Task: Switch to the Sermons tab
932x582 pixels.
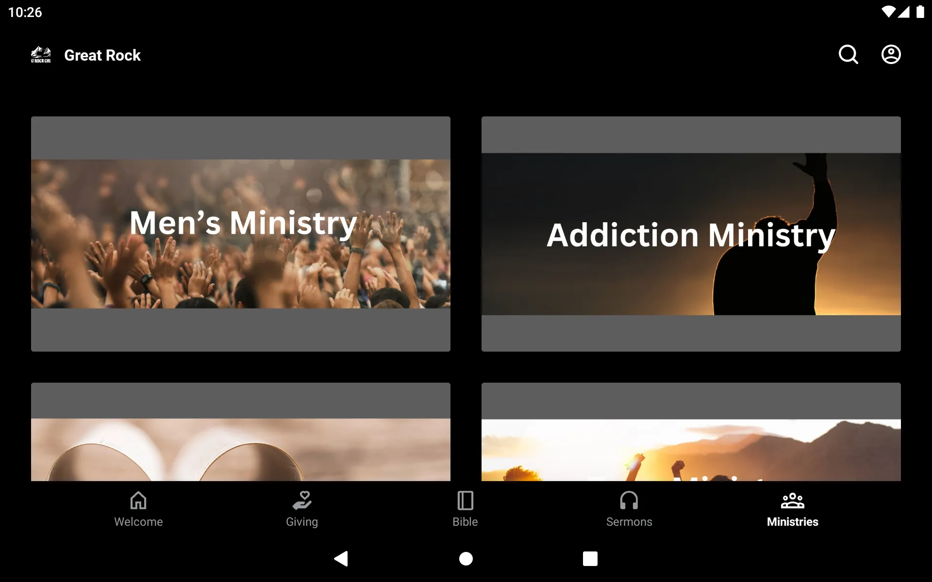Action: coord(629,508)
